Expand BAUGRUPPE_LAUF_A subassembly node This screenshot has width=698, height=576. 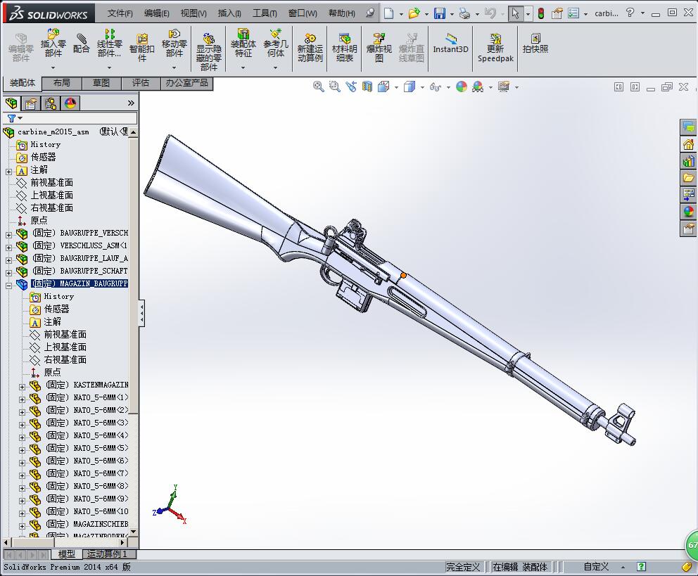point(8,260)
